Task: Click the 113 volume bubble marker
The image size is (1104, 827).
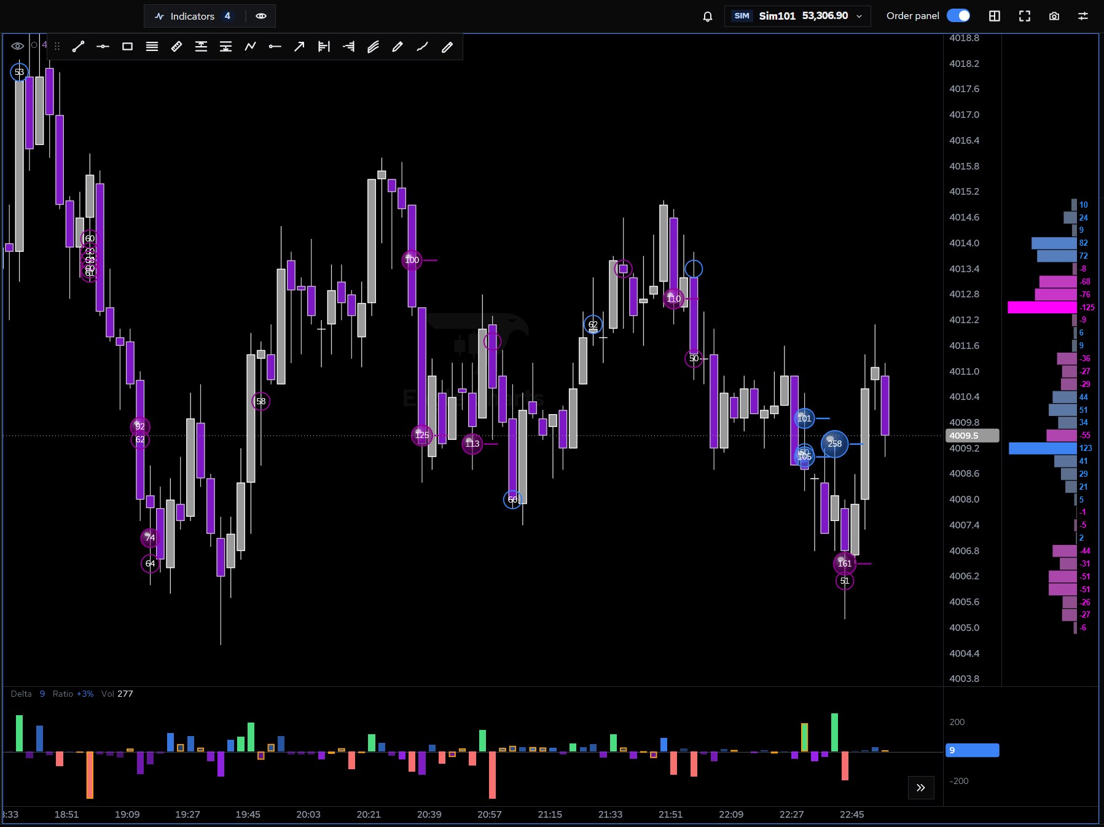Action: 472,444
